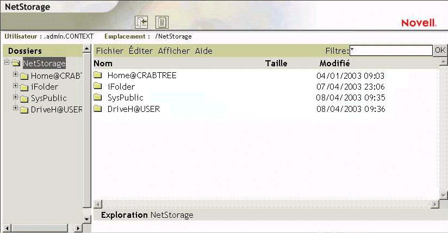Open the Aide menu

click(x=204, y=51)
